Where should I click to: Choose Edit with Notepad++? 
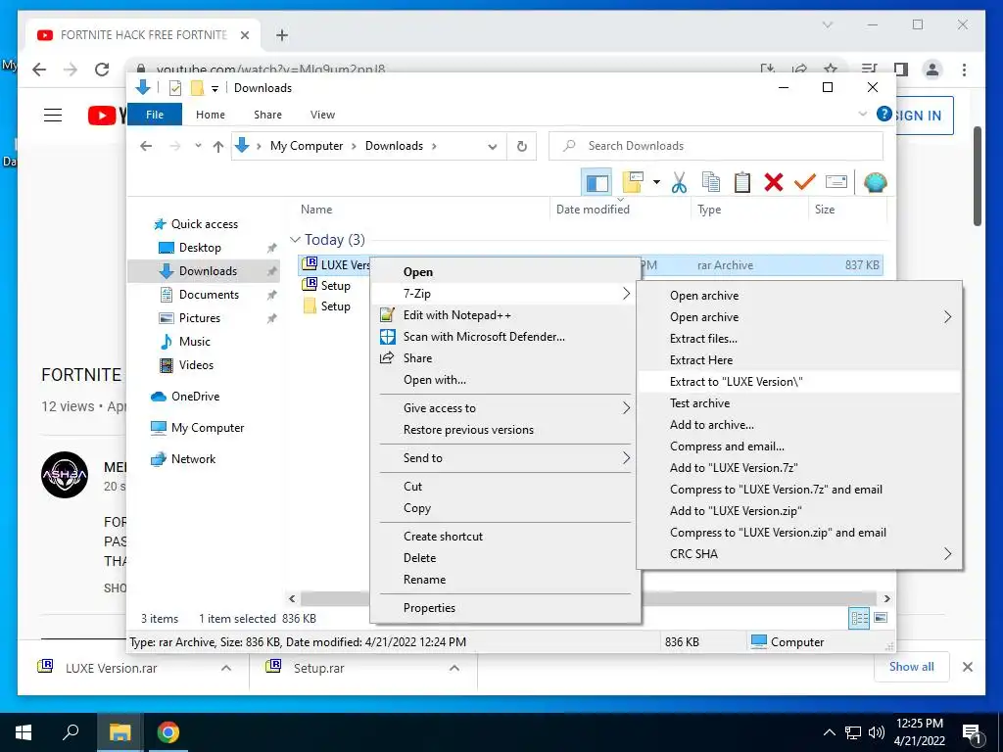coord(505,314)
